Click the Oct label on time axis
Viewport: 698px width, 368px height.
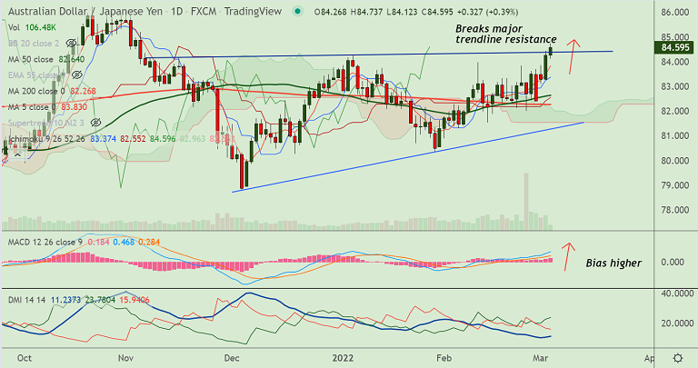click(x=24, y=358)
